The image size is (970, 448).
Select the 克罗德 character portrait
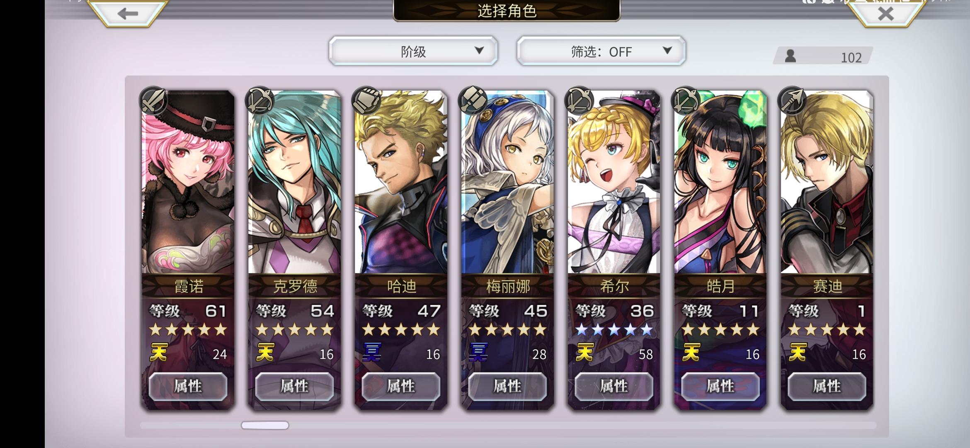[294, 182]
